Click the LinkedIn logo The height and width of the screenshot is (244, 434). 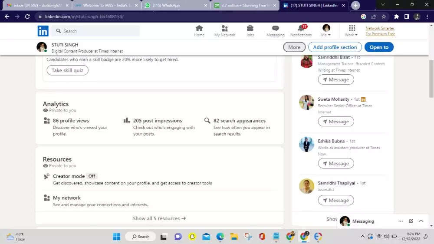(x=43, y=31)
